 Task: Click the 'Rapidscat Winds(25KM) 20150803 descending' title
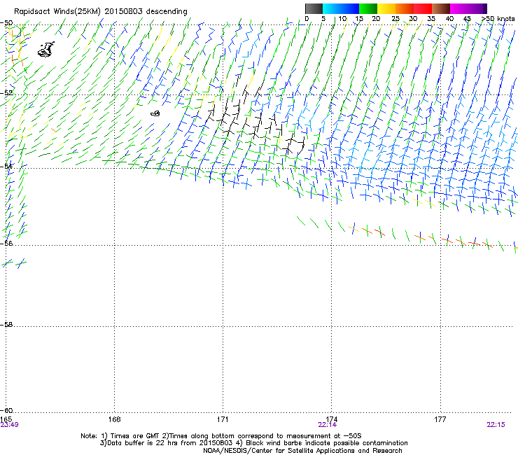100,12
